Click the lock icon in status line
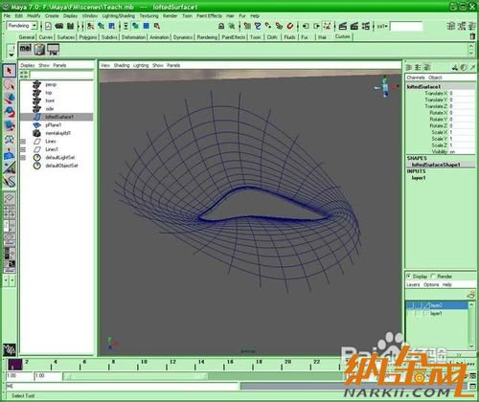 click(x=221, y=26)
